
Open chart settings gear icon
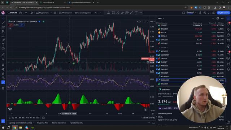(x=205, y=13)
